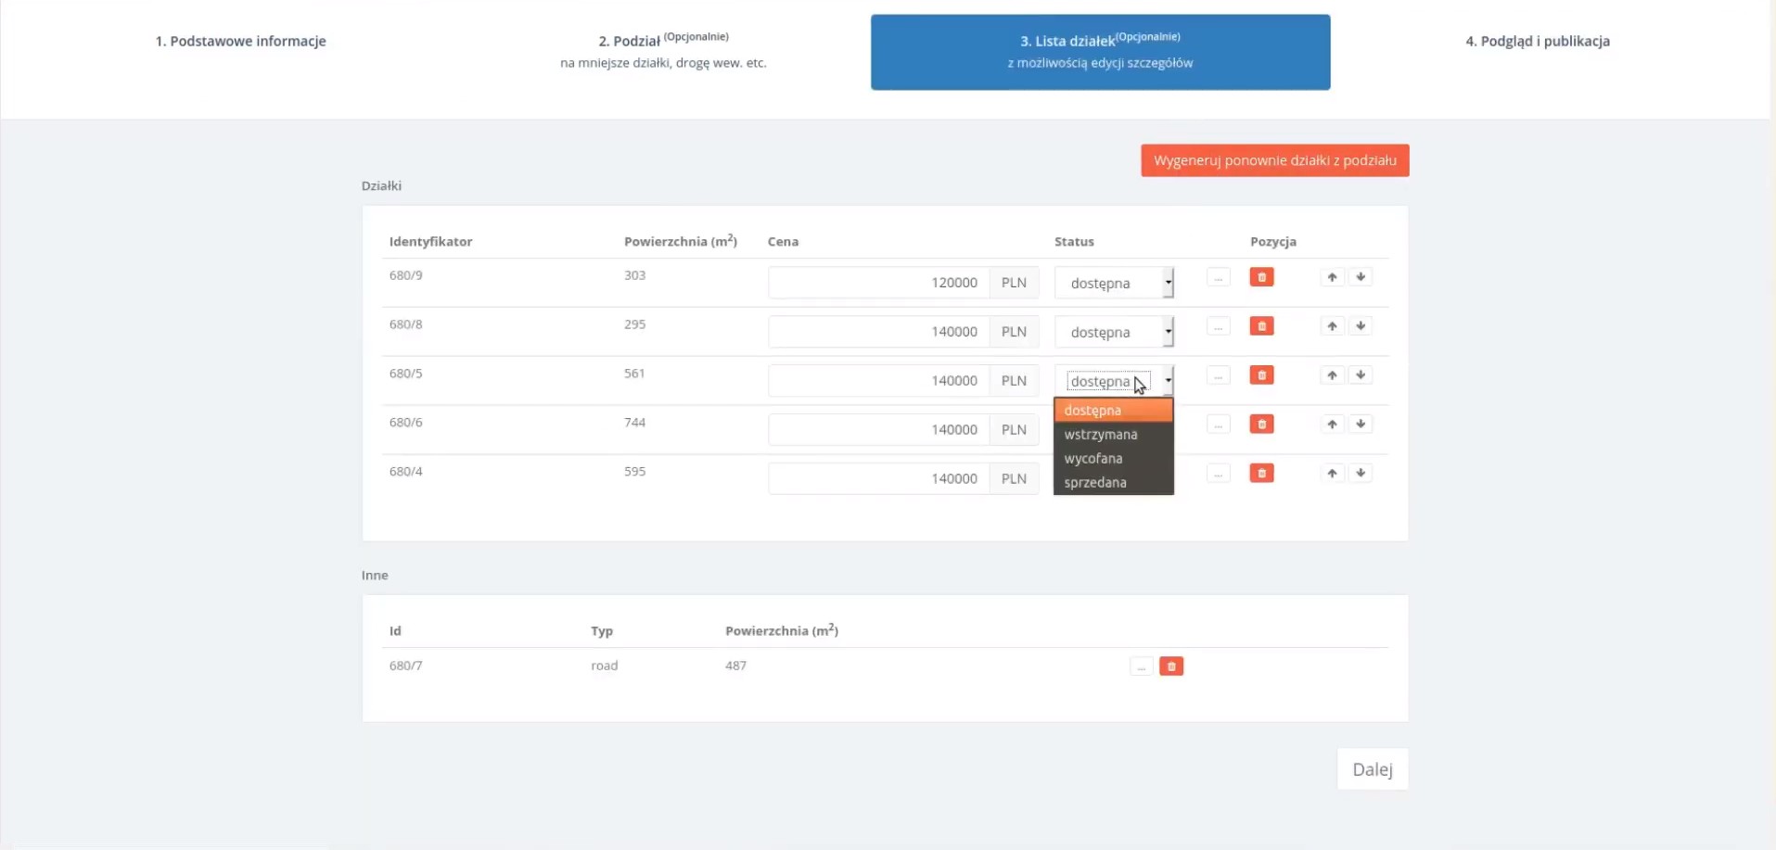Go to step 1 Podstawowe informacje
This screenshot has width=1776, height=850.
coord(240,41)
